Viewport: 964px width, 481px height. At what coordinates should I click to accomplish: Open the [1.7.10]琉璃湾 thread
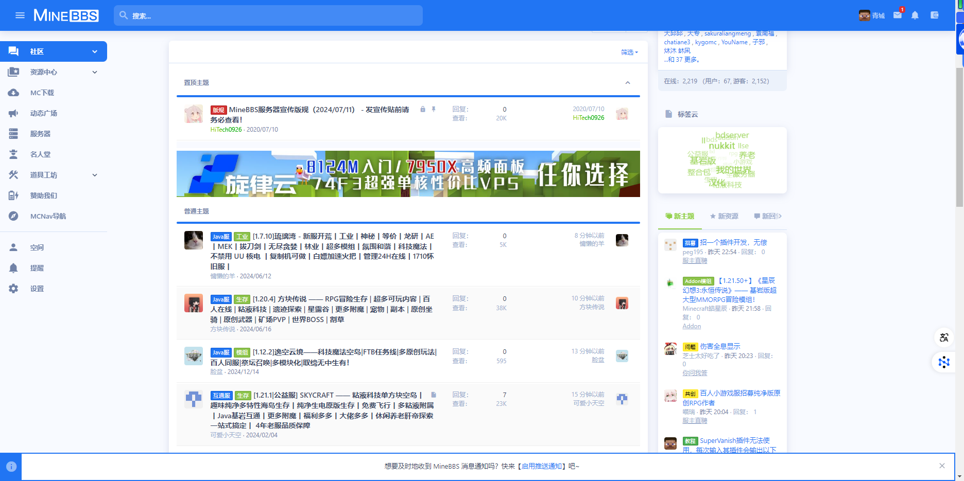(x=322, y=251)
